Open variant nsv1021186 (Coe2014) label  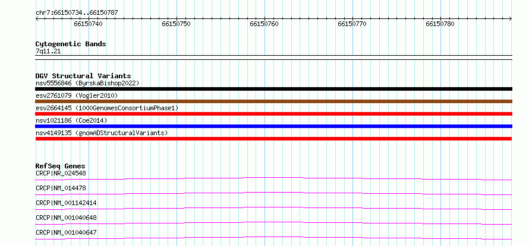[x=73, y=120]
